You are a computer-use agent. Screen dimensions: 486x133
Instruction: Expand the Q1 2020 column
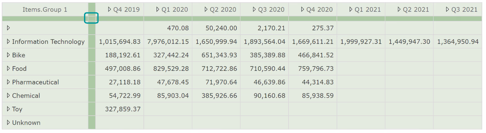158,10
